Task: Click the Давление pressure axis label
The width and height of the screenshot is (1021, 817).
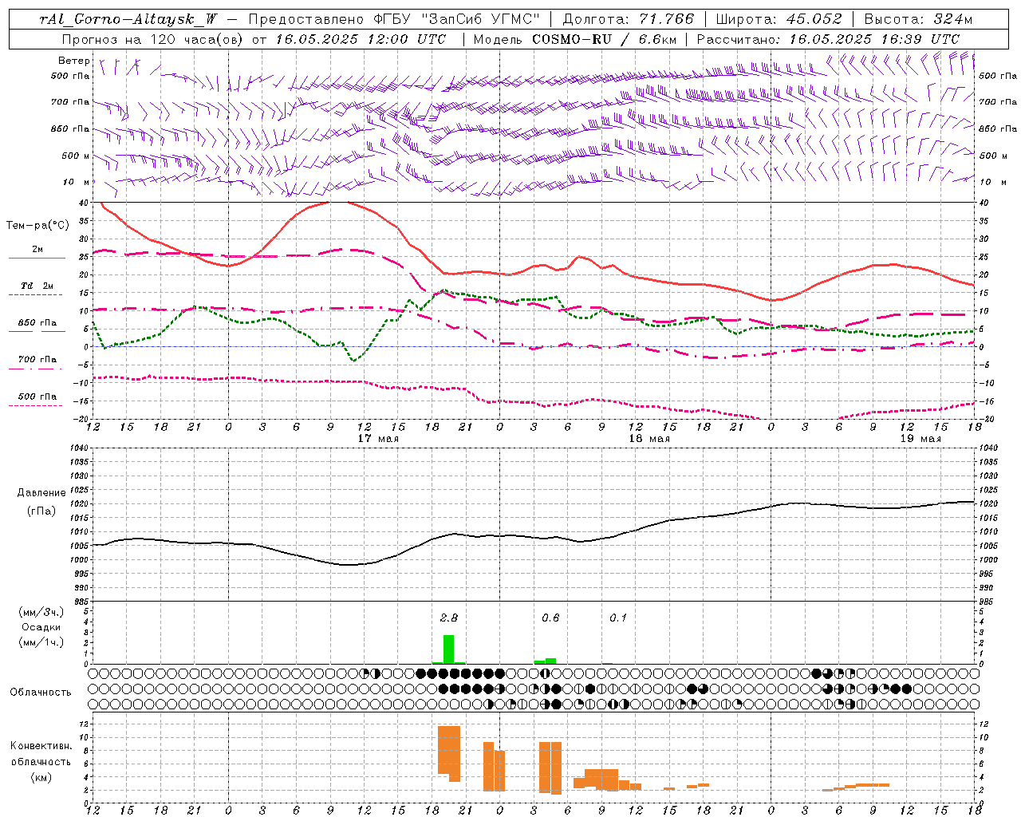Action: [41, 493]
